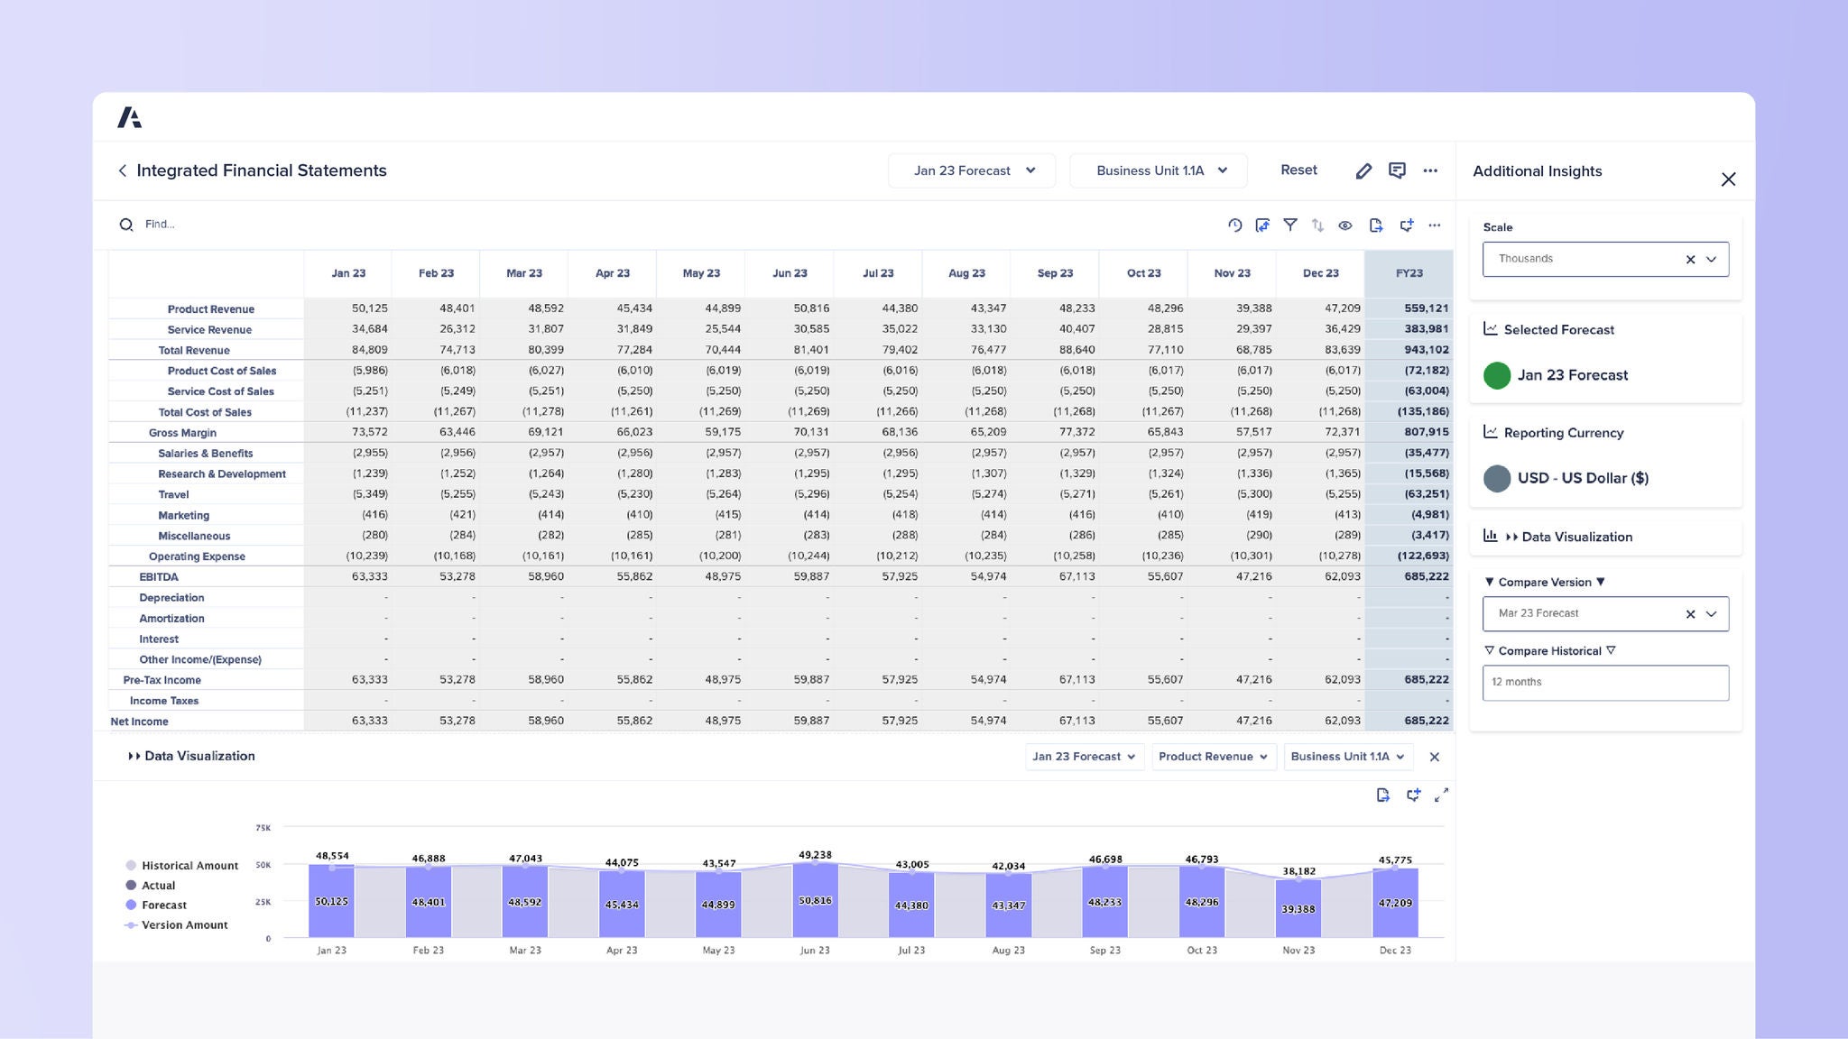This screenshot has width=1848, height=1039.
Task: Open the Jan 23 Forecast dropdown in the header
Action: (x=972, y=170)
